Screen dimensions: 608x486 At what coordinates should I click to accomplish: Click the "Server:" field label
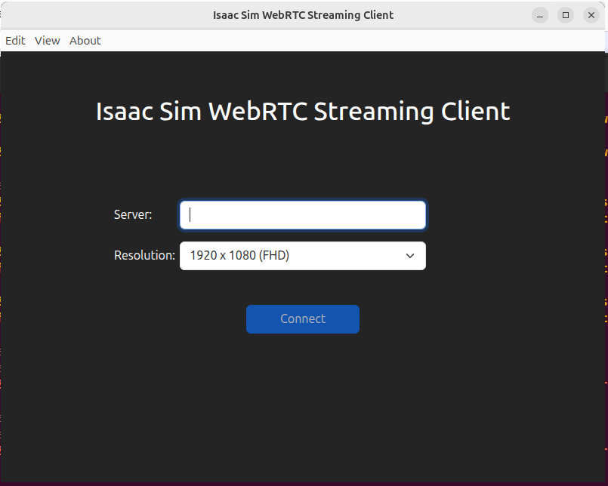[133, 215]
